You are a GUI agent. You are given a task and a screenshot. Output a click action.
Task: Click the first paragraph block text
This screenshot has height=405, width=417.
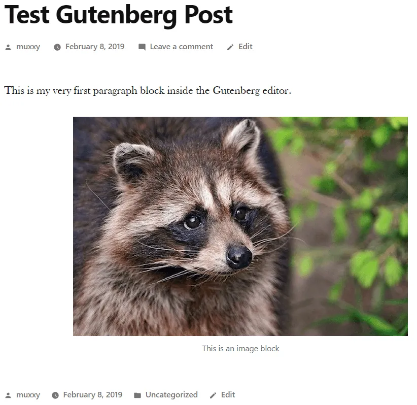coord(148,91)
